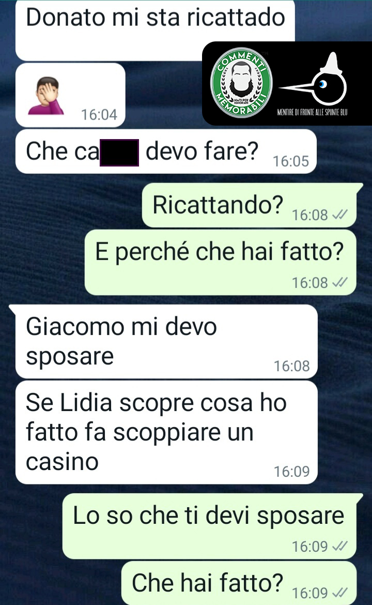Select 'E perché che hai fatto?' bubble
Screen dimensions: 372x605
pyautogui.click(x=220, y=262)
